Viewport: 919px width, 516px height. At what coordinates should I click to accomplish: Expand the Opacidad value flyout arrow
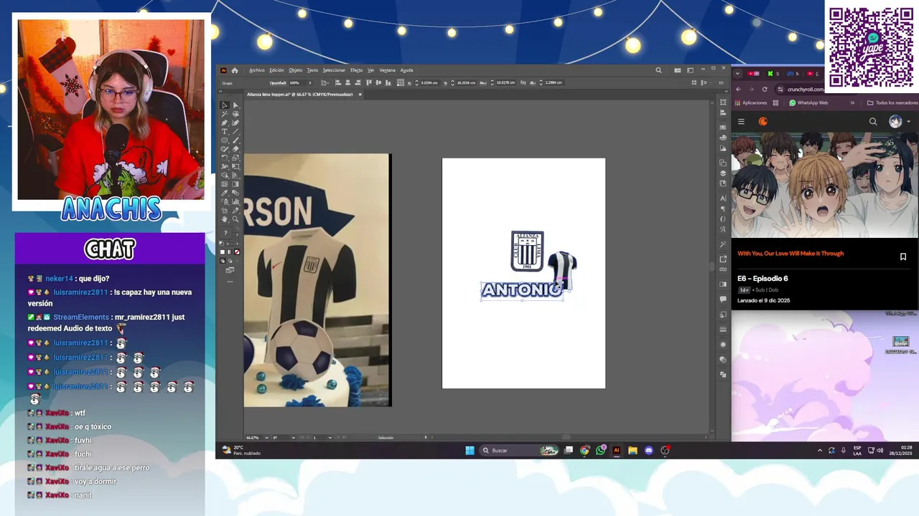(x=310, y=83)
